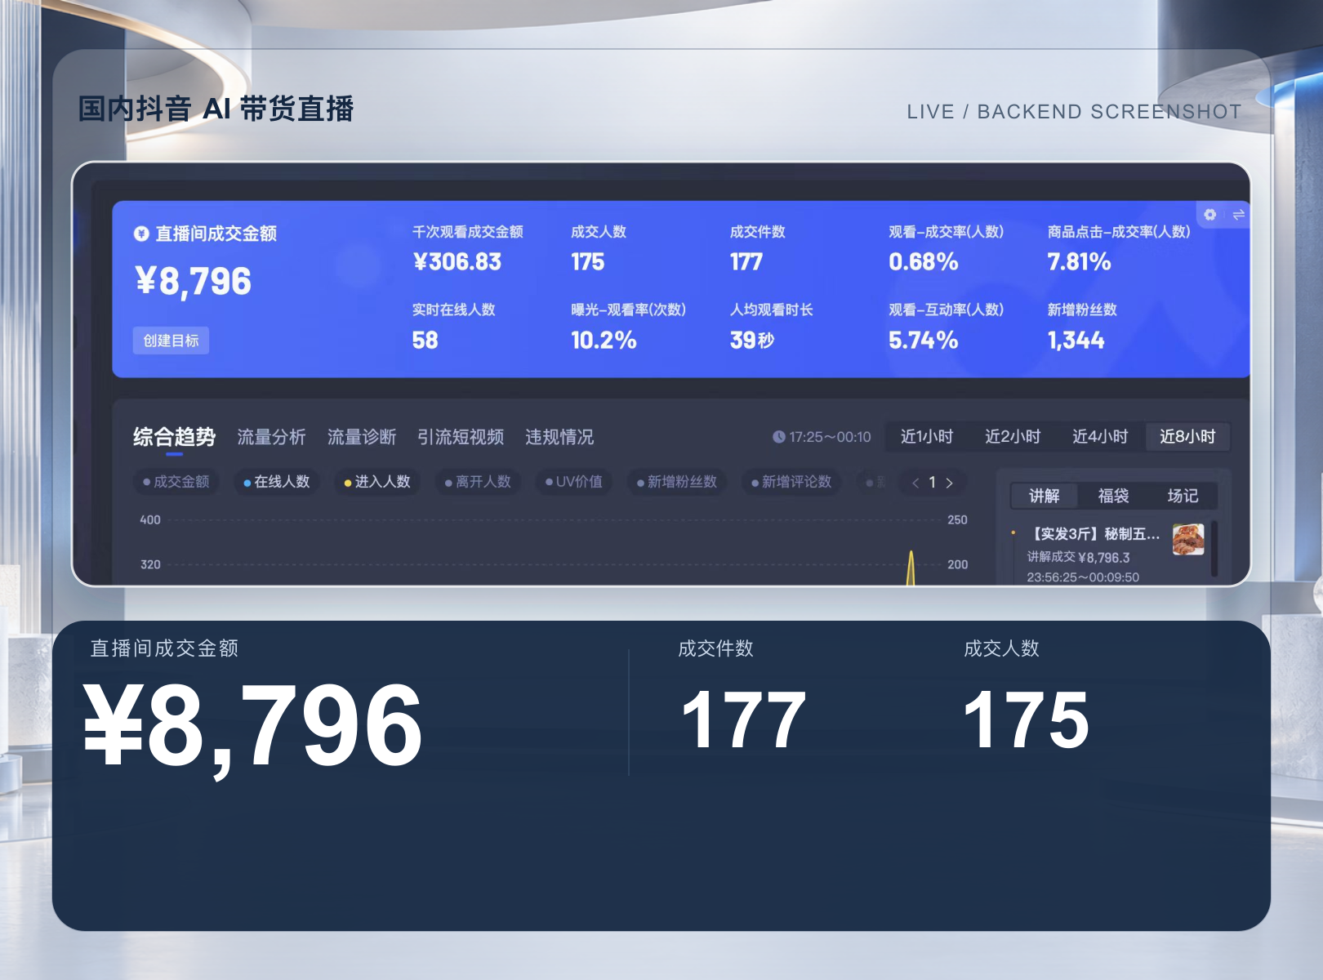Select the 近4小时 time range
This screenshot has height=980, width=1323.
(x=1100, y=436)
